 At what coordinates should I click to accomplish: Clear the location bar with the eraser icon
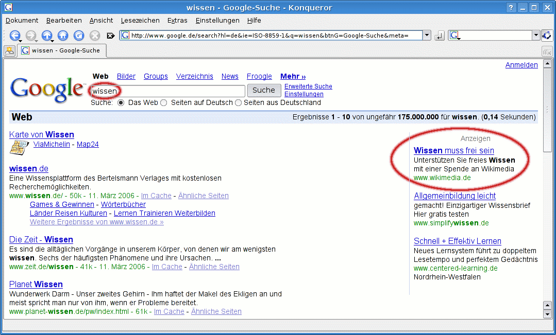click(111, 36)
